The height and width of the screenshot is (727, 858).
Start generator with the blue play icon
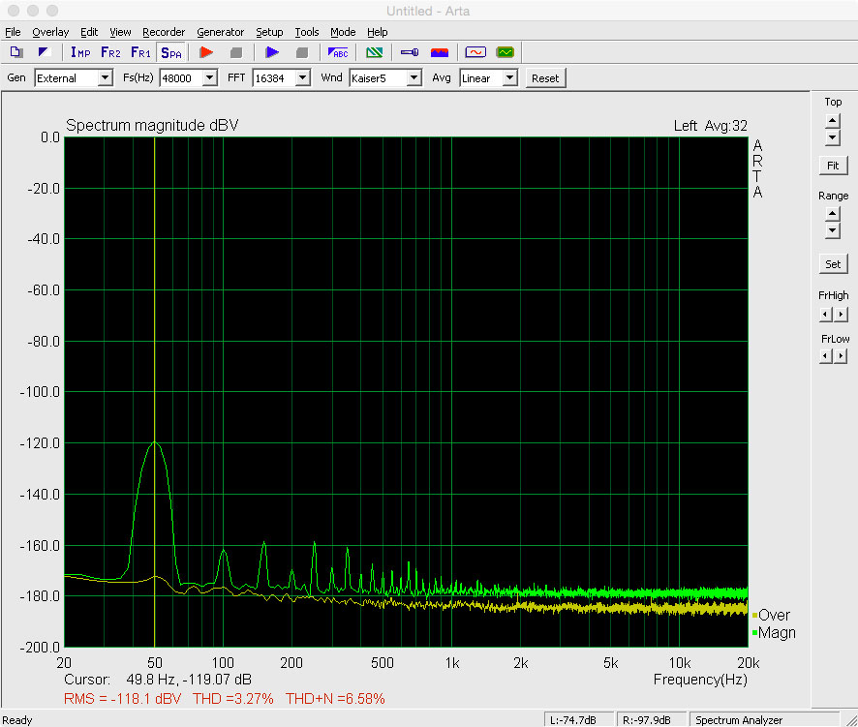[x=272, y=52]
